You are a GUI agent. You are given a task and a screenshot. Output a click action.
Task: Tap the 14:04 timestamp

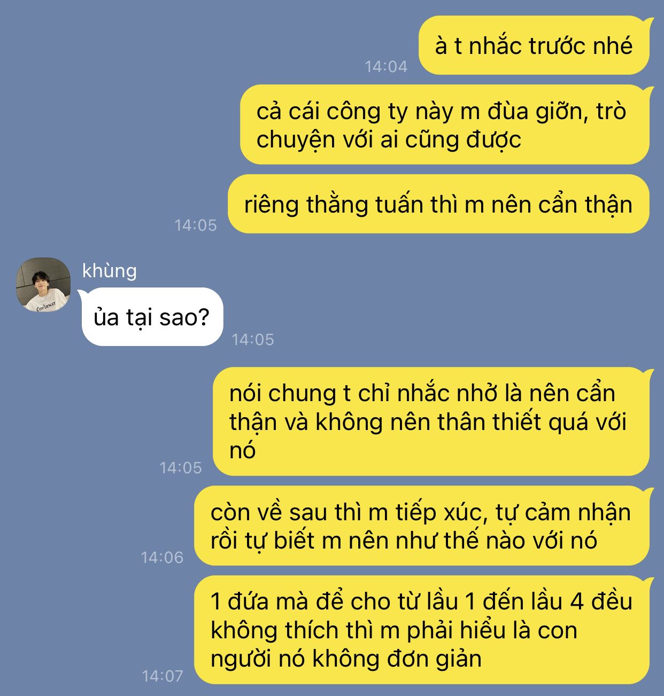pyautogui.click(x=386, y=67)
